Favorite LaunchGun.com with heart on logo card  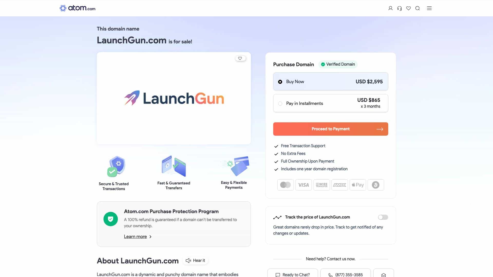(240, 58)
